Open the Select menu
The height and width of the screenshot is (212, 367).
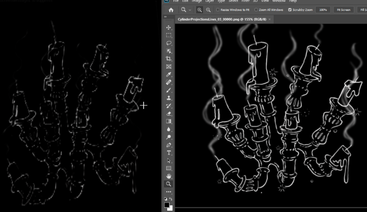tap(233, 1)
